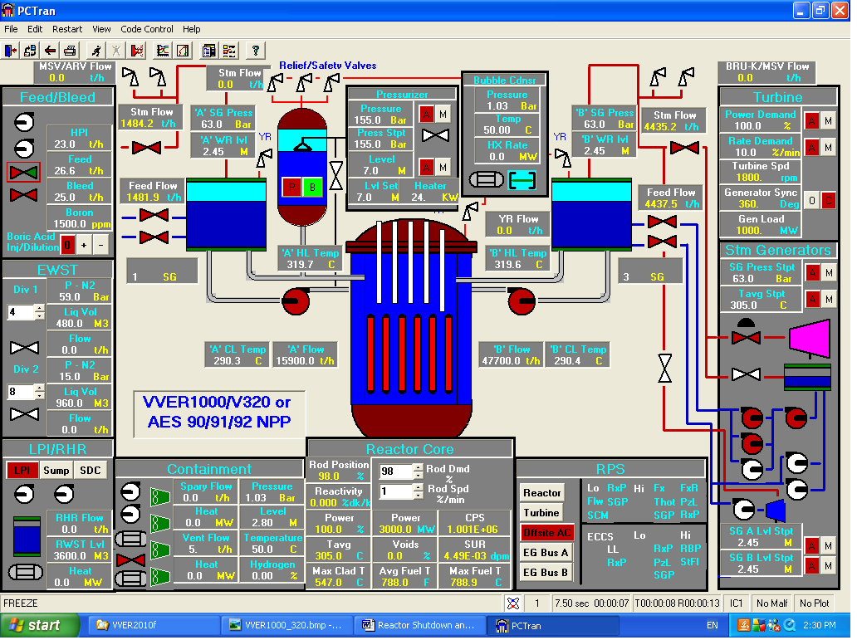857x640 pixels.
Task: Open the Restart menu
Action: click(67, 29)
